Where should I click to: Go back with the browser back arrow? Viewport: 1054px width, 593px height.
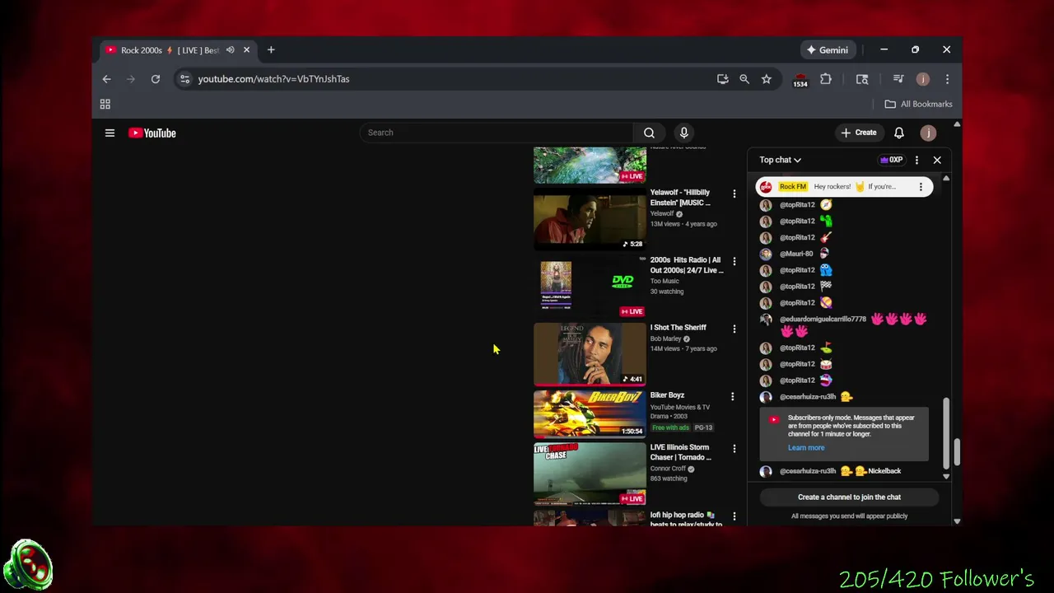[106, 79]
